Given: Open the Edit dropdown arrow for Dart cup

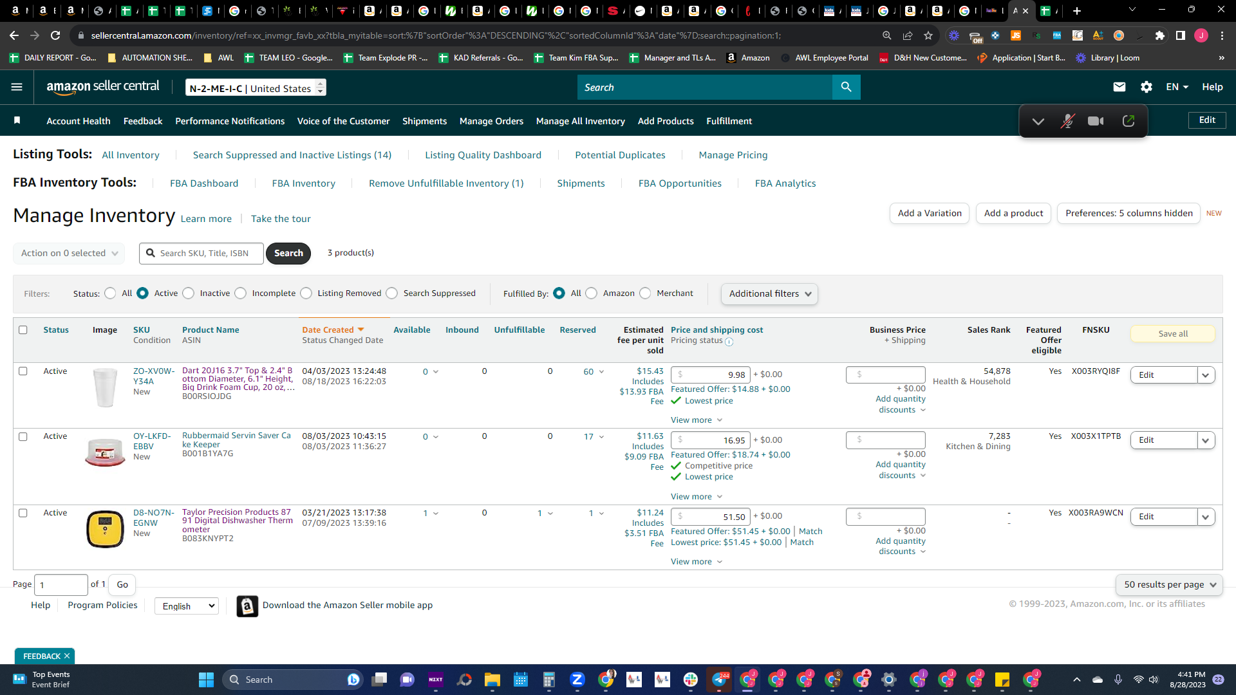Looking at the screenshot, I should (1206, 375).
